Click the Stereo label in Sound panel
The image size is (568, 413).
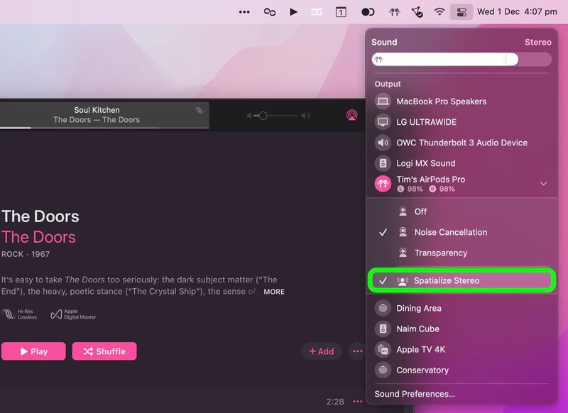pyautogui.click(x=538, y=42)
